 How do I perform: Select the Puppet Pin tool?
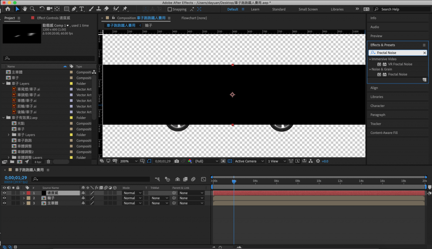[125, 9]
